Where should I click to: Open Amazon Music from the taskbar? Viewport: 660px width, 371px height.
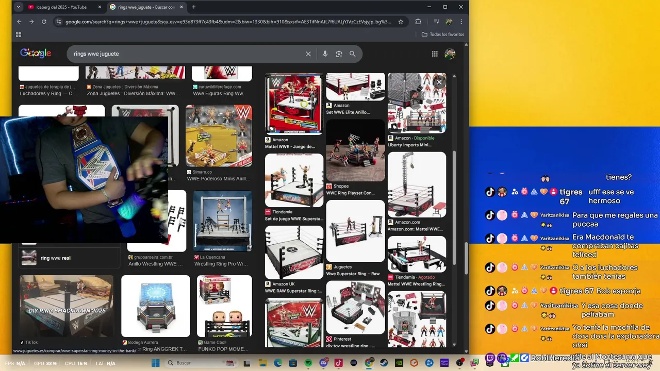tap(444, 363)
